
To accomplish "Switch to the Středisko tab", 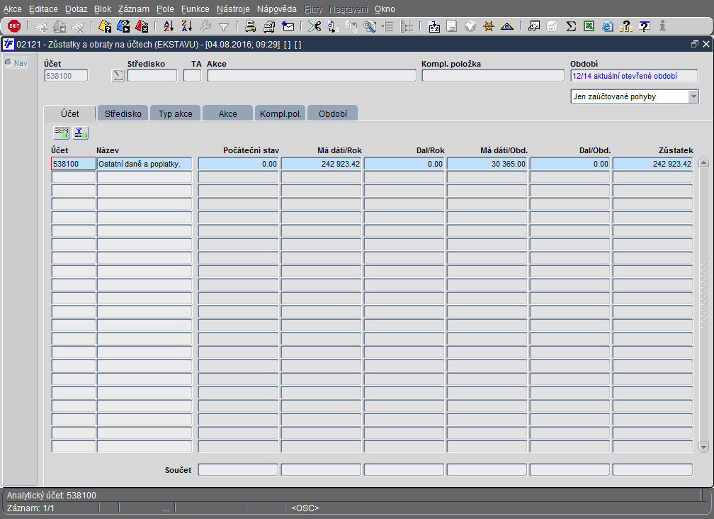I will click(123, 113).
